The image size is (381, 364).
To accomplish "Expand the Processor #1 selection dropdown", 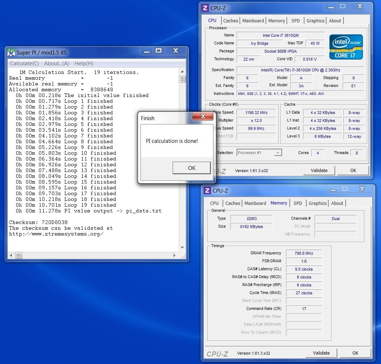I will coord(278,153).
